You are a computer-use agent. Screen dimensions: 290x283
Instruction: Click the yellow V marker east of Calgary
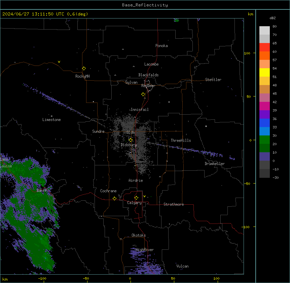[144, 196]
